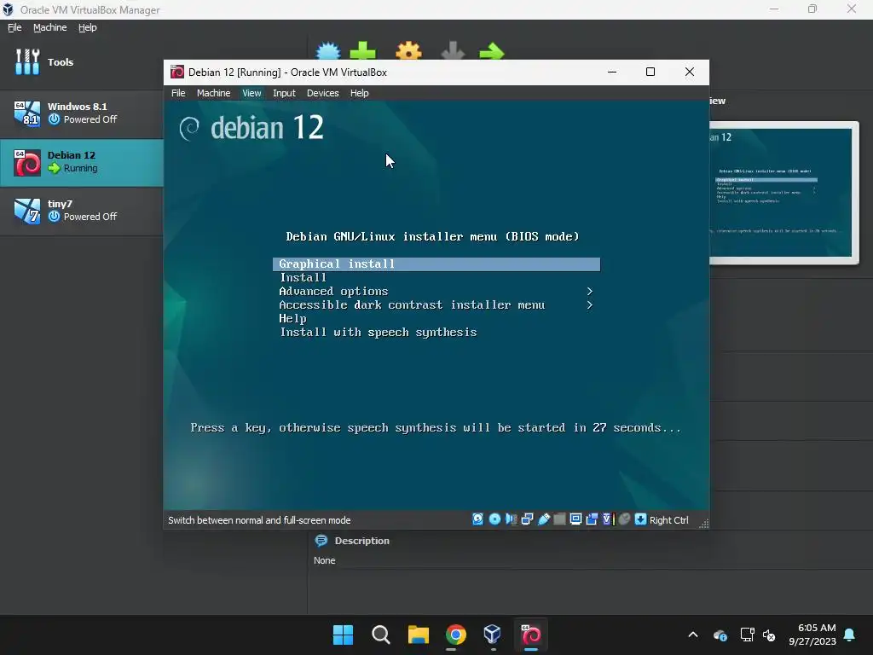The image size is (873, 655).
Task: Select Accessible dark contrast installer menu
Action: [x=412, y=304]
